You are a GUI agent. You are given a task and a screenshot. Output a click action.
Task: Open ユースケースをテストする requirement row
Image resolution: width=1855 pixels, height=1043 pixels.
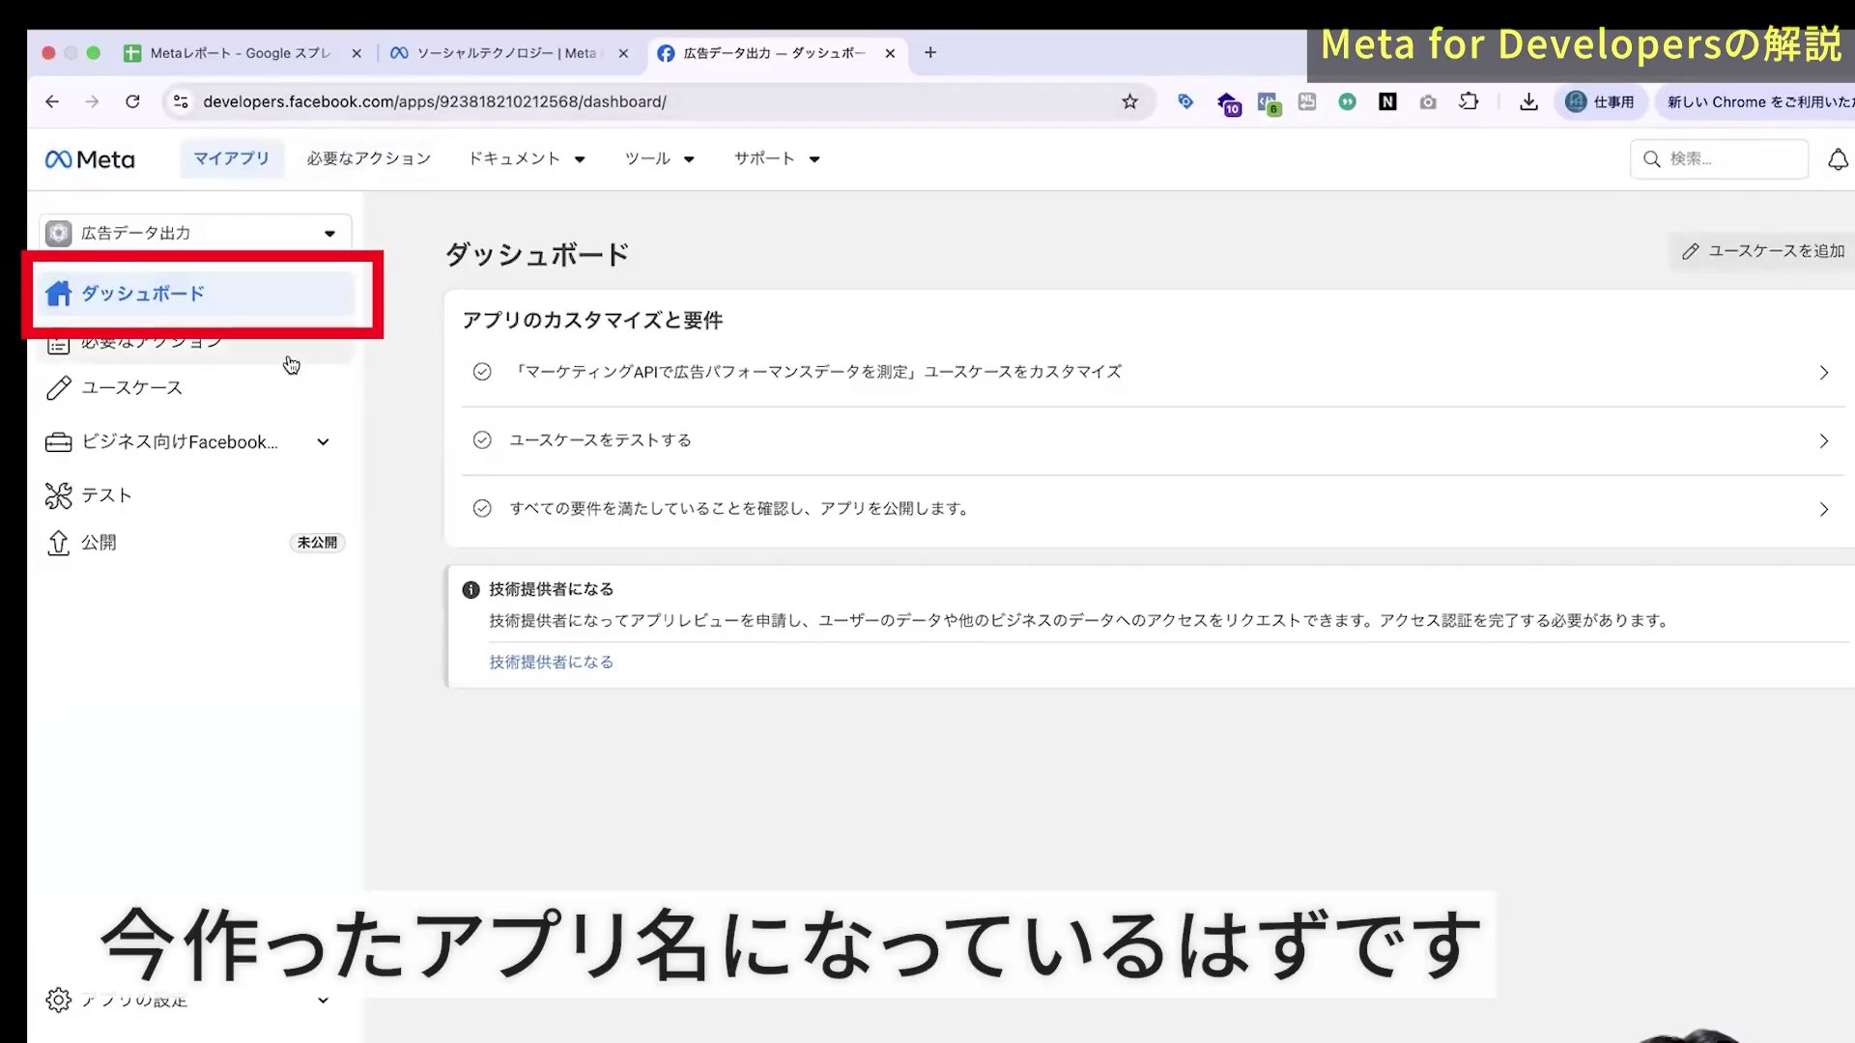coord(1153,440)
